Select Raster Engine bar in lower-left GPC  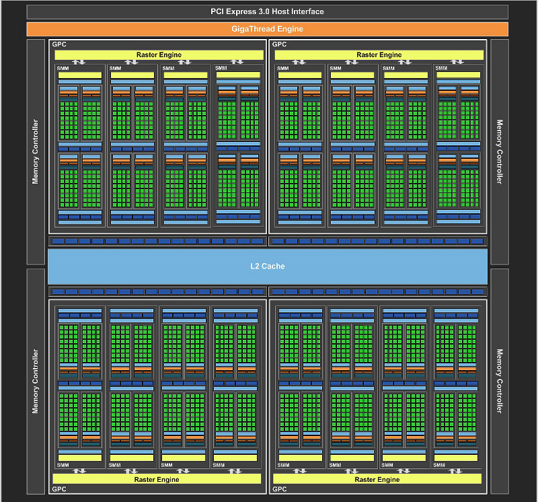(157, 479)
